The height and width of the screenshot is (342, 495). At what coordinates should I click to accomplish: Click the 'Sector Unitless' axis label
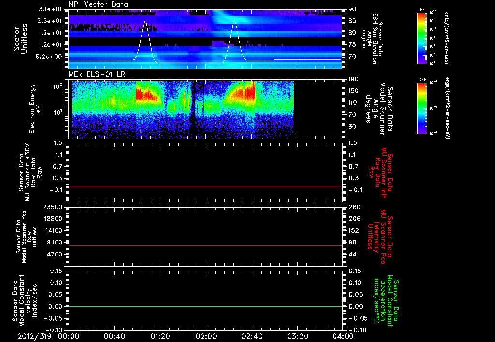[x=20, y=39]
